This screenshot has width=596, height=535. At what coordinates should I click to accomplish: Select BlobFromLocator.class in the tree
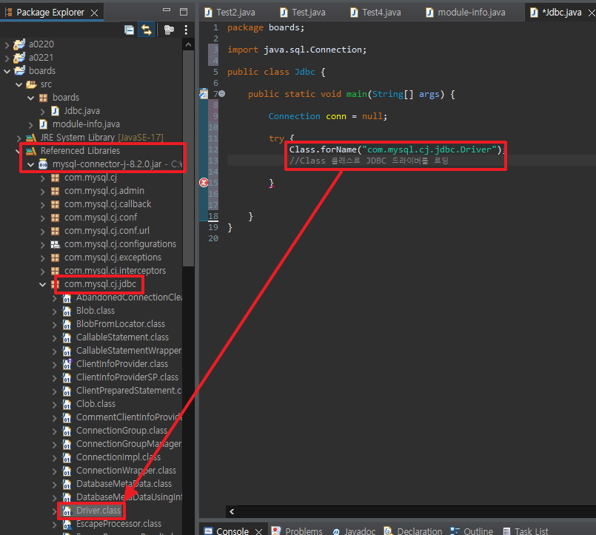point(121,324)
